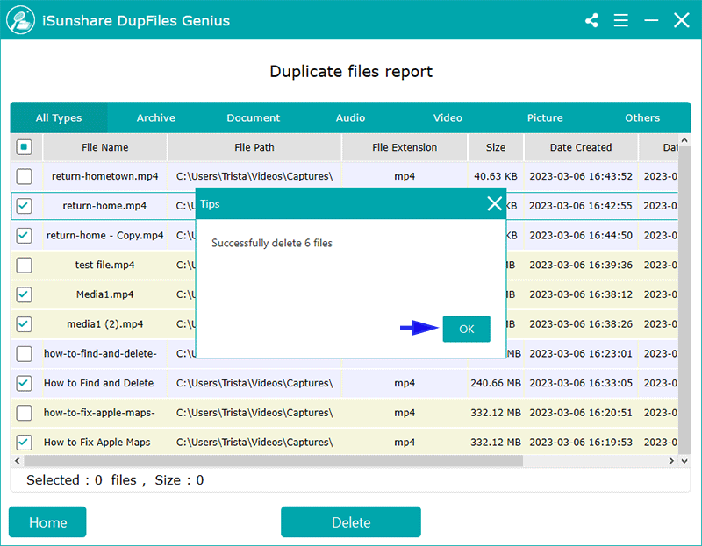The width and height of the screenshot is (702, 546).
Task: Check the return-hometown.mp4 checkbox
Action: click(x=25, y=176)
